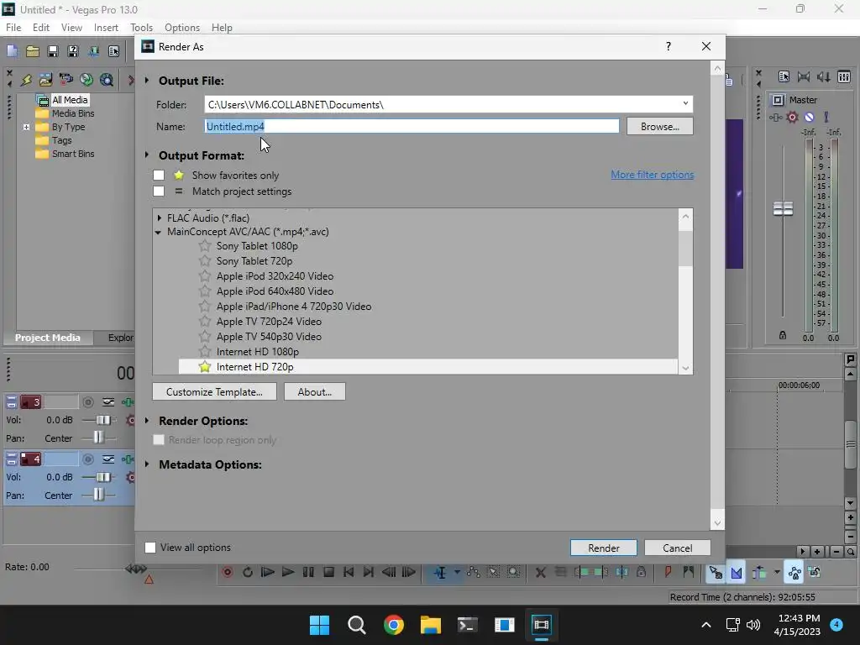The image size is (860, 645).
Task: Click the Master FX gear icon
Action: (792, 117)
